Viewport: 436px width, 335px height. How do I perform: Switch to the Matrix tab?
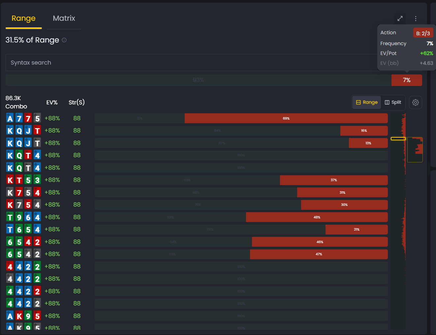pos(64,18)
